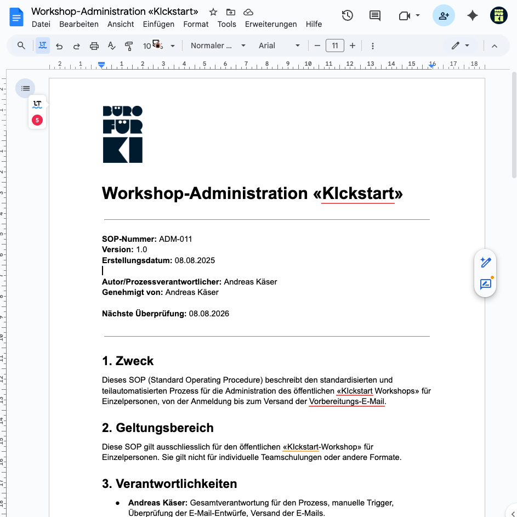This screenshot has width=517, height=517.
Task: Open the red 5 errors badge
Action: 37,120
